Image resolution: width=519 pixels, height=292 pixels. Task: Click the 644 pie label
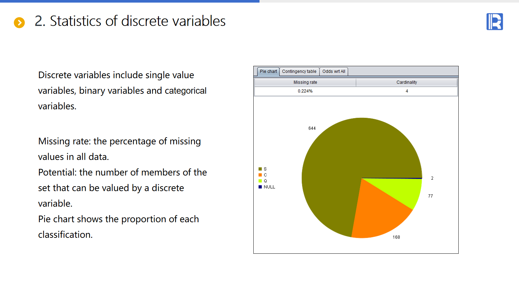pyautogui.click(x=312, y=128)
